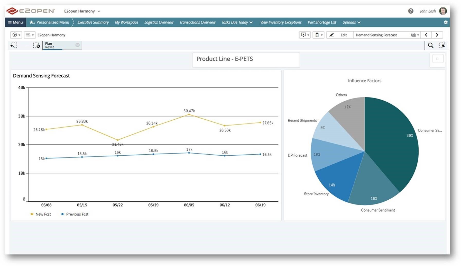Click the 06/05 axis date
This screenshot has width=461, height=266.
click(x=189, y=205)
